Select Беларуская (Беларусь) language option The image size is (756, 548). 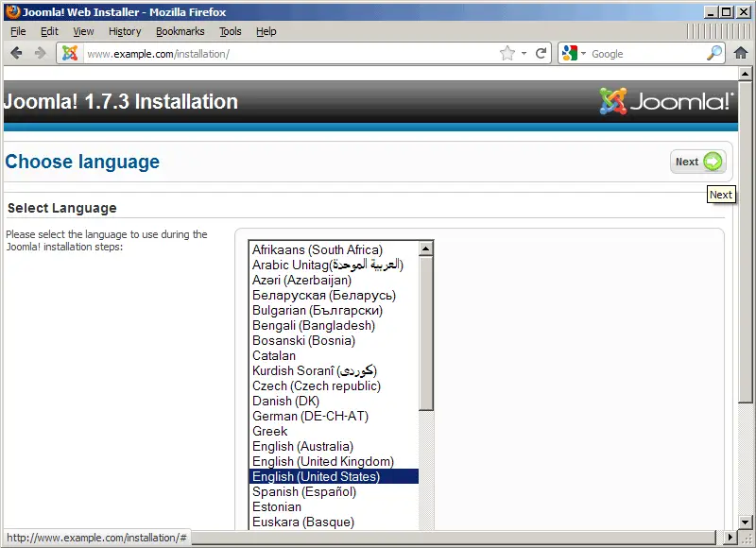coord(334,295)
